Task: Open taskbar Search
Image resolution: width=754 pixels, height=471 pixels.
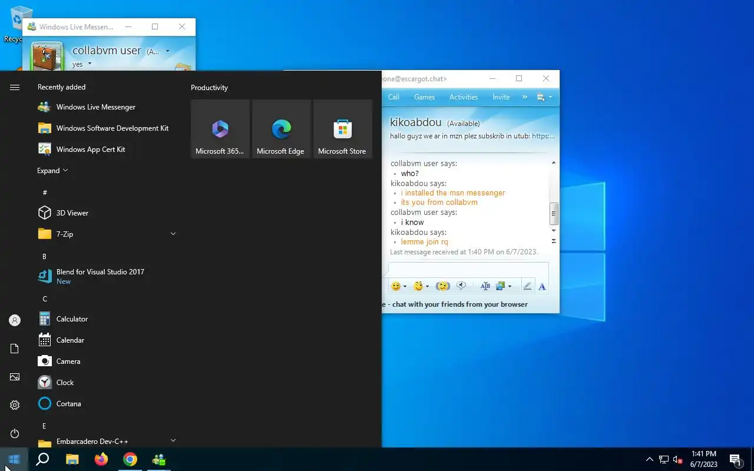Action: click(42, 459)
